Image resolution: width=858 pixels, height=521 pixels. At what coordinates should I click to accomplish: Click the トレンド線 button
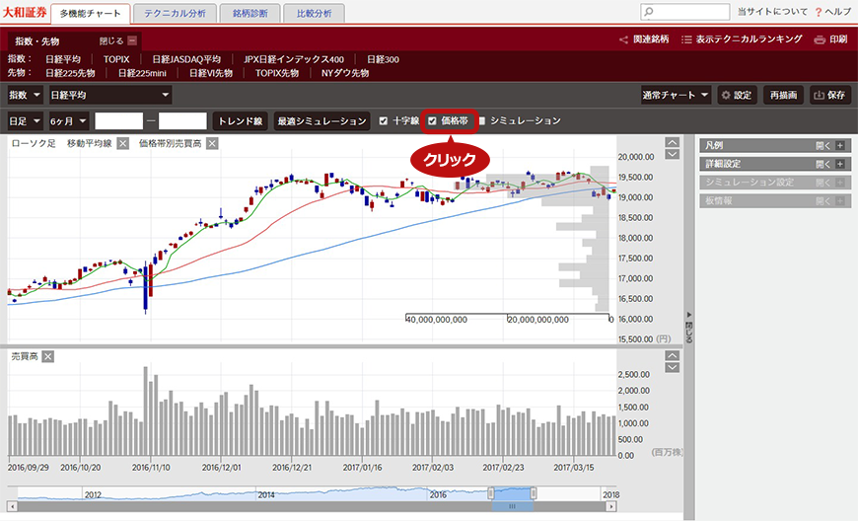click(241, 121)
